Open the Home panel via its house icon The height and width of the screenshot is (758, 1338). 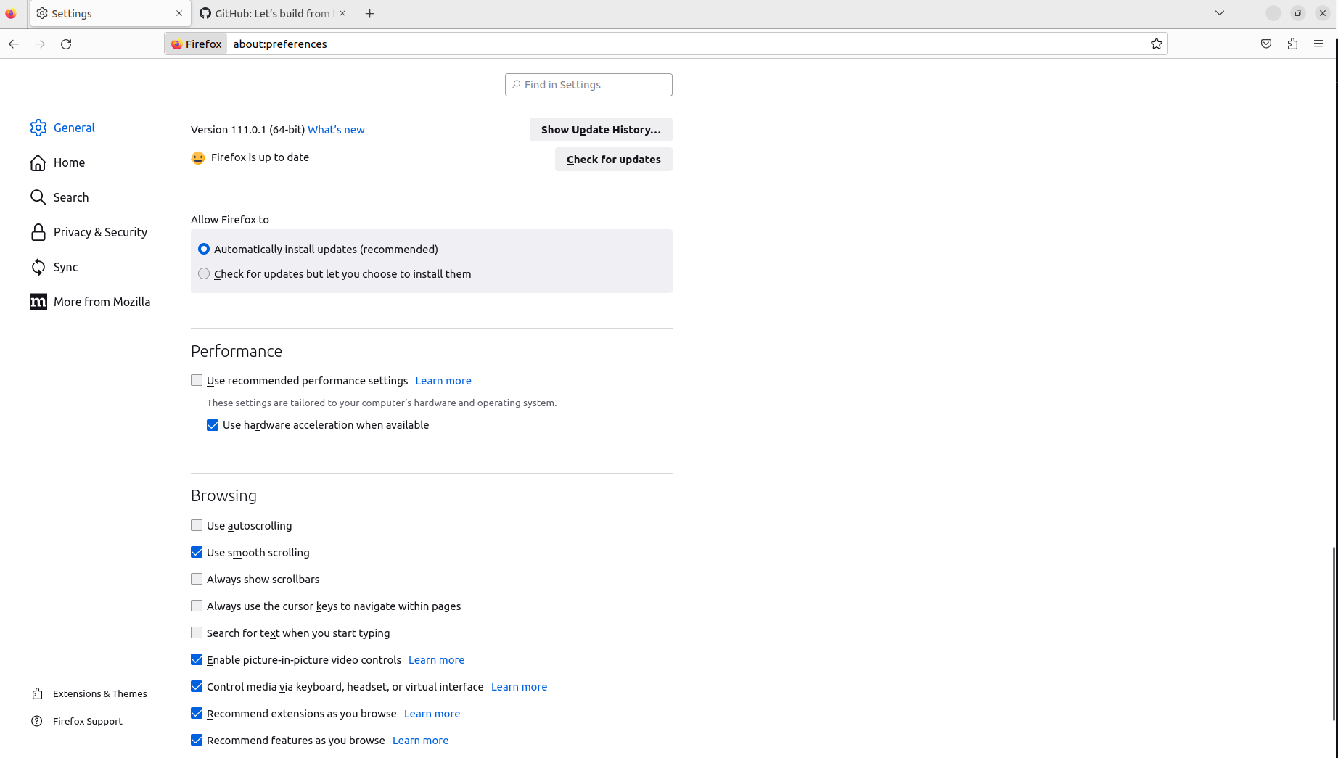point(38,162)
